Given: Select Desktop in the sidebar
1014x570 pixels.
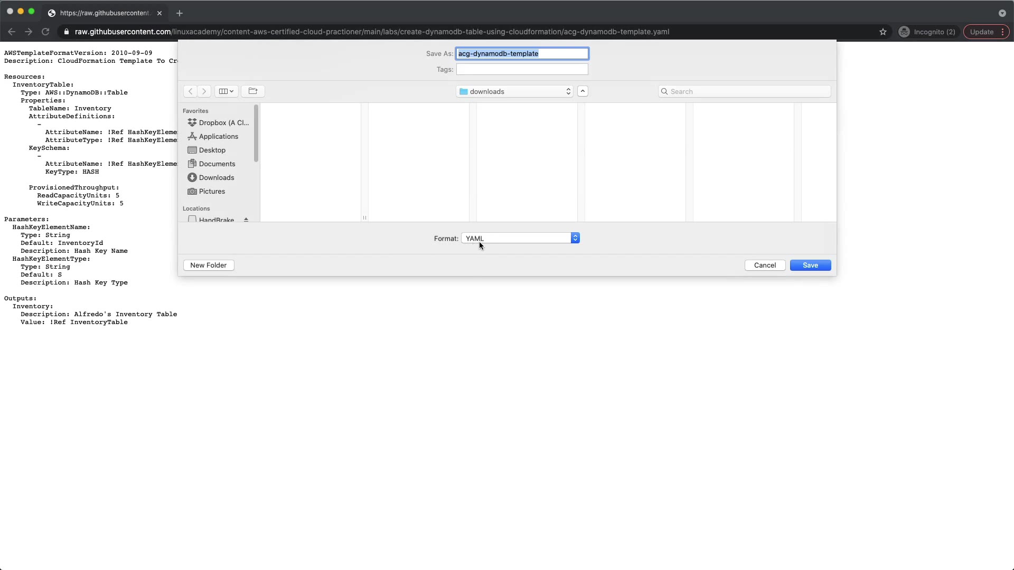Looking at the screenshot, I should [x=212, y=150].
